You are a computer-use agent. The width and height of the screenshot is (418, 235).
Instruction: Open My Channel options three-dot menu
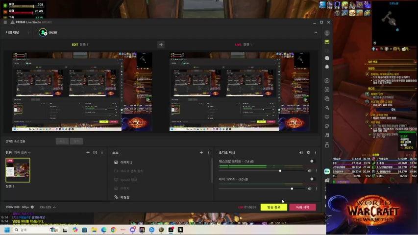point(28,32)
